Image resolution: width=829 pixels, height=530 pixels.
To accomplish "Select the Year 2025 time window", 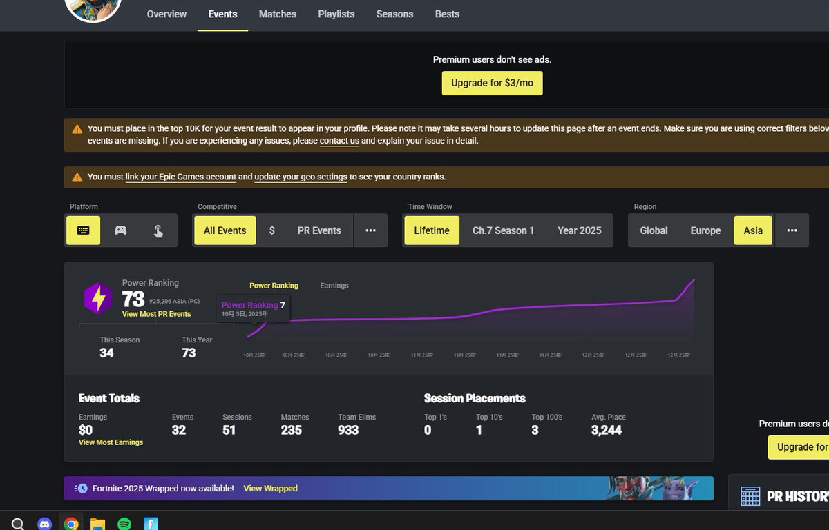I will (580, 230).
